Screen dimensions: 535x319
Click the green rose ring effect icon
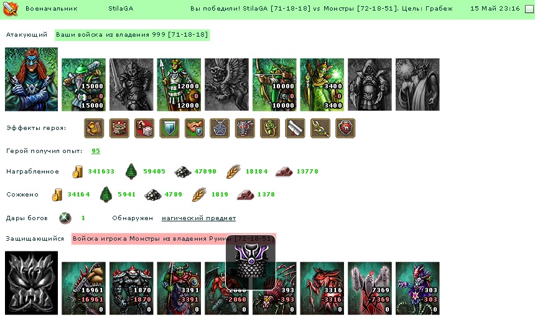click(x=270, y=128)
